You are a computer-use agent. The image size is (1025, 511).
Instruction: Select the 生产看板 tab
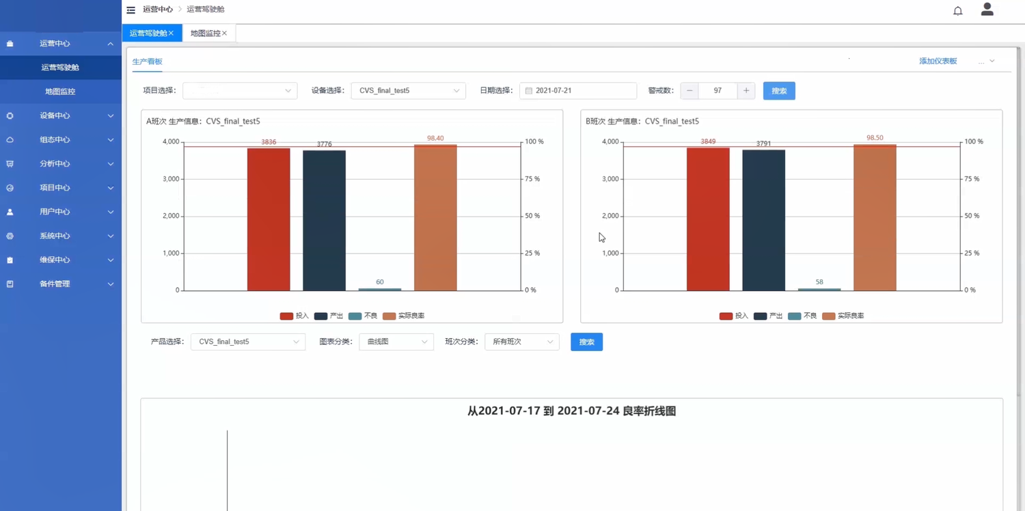click(x=147, y=61)
